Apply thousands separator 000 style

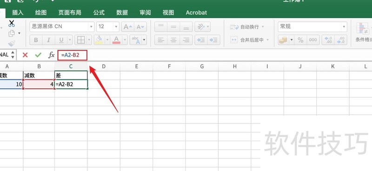pyautogui.click(x=313, y=40)
